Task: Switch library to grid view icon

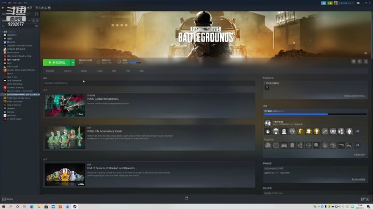Action: [x=36, y=14]
